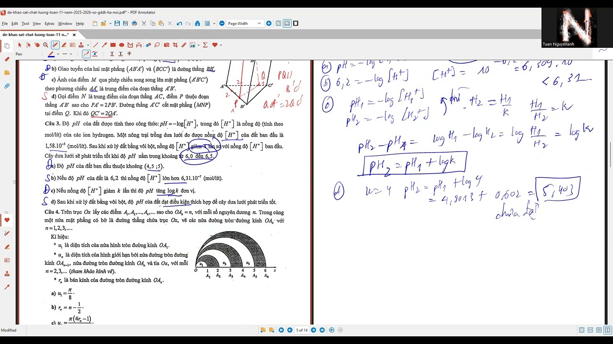This screenshot has width=613, height=344.
Task: Expand the Favorites heart dropdown arrow
Action: 221,45
